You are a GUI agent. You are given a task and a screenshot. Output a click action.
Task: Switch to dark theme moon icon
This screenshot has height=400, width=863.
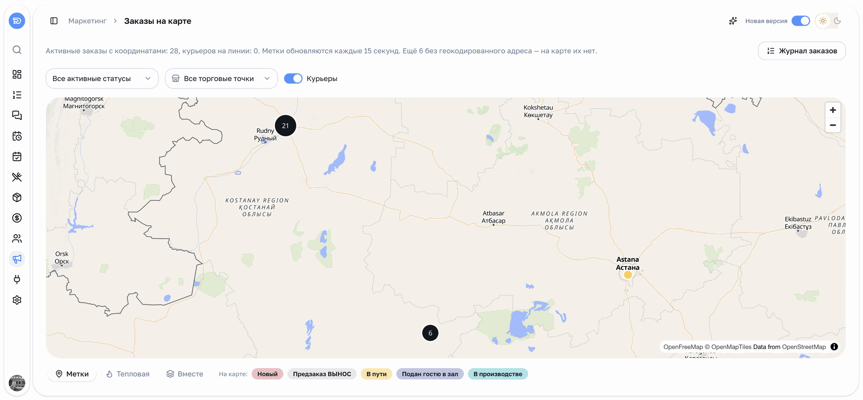click(x=837, y=21)
